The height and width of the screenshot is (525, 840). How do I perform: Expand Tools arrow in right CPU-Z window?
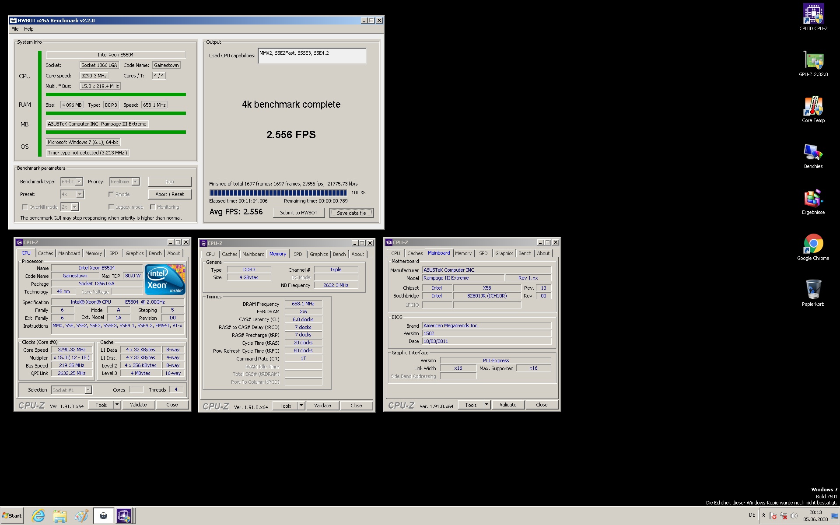[486, 405]
